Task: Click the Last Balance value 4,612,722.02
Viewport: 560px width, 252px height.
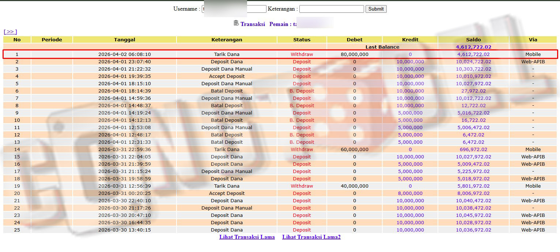Action: [x=474, y=47]
